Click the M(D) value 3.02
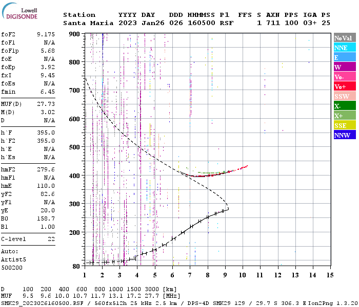359x307 pixels. click(48, 112)
